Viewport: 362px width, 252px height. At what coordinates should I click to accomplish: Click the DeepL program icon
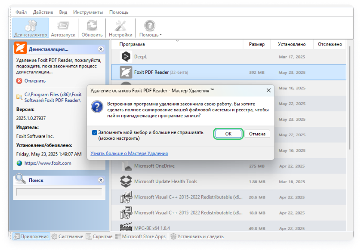coord(126,56)
